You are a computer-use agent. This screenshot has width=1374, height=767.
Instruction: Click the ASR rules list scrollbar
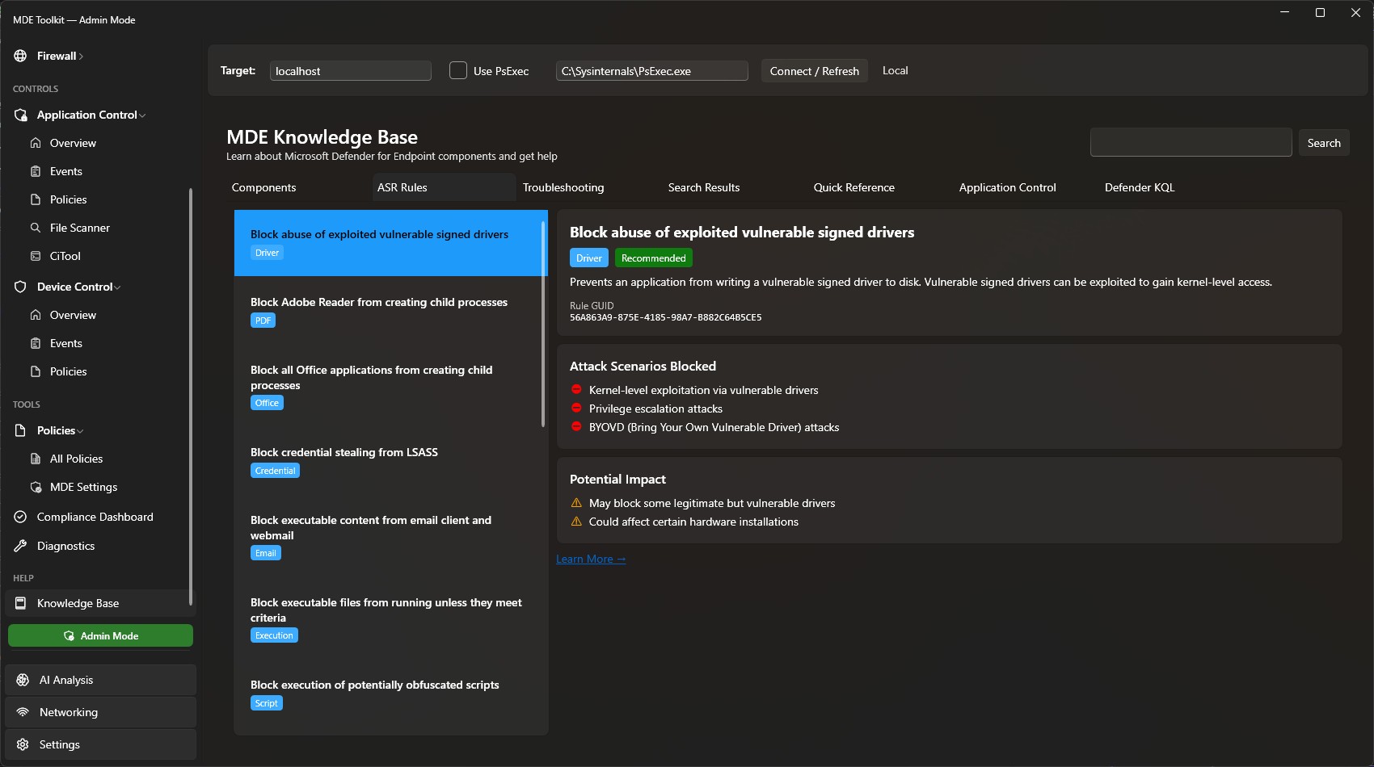tap(543, 323)
